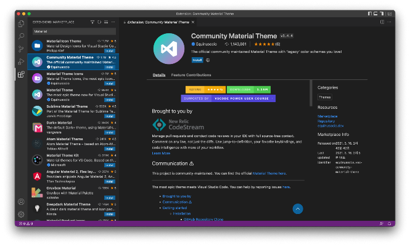Install Material Icon Theme from list

[x=110, y=51]
